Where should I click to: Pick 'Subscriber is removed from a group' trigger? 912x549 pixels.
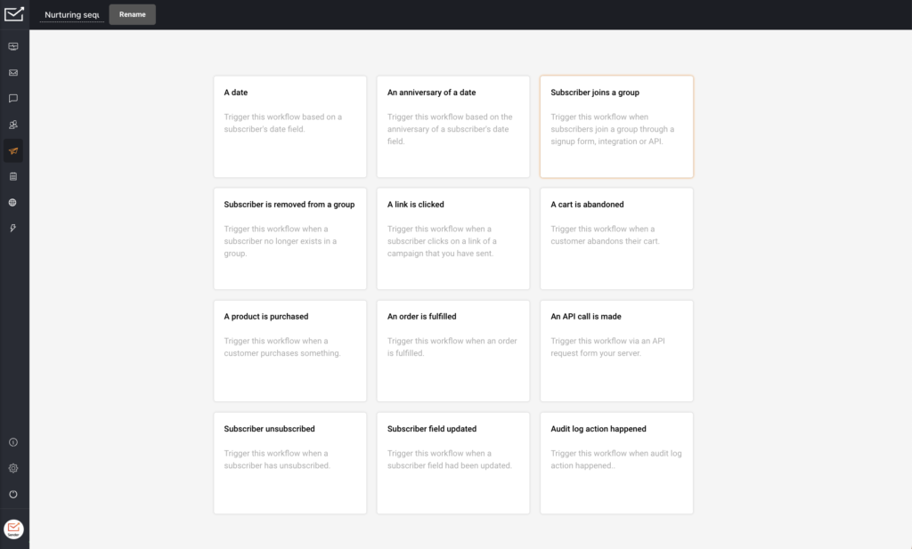(290, 238)
